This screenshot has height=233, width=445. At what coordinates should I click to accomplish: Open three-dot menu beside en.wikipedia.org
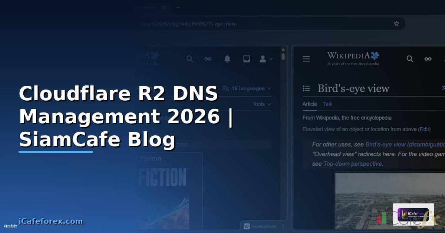[283, 226]
